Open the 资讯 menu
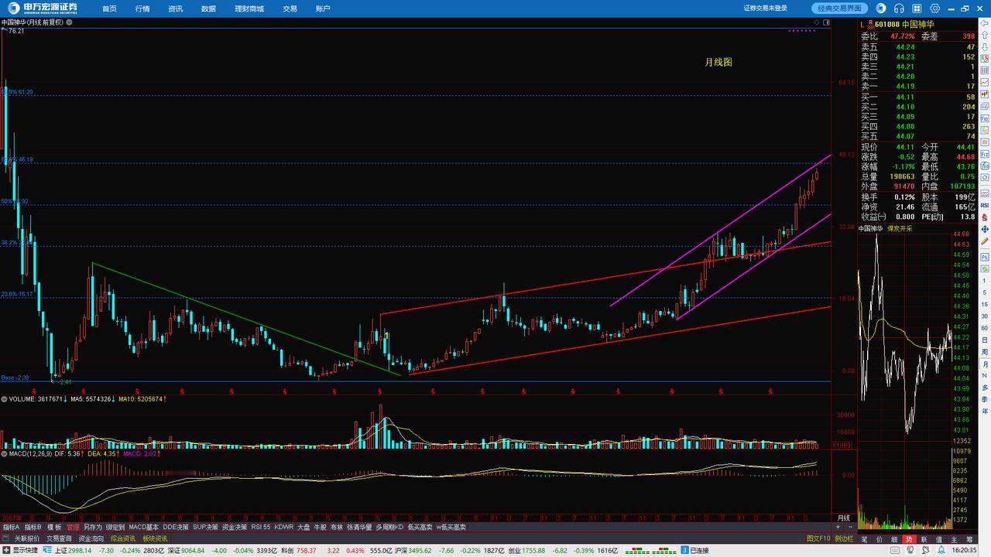Viewport: 991px width, 557px height. tap(175, 9)
